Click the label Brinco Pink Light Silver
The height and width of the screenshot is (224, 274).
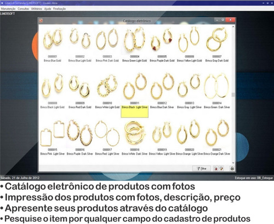(53, 154)
